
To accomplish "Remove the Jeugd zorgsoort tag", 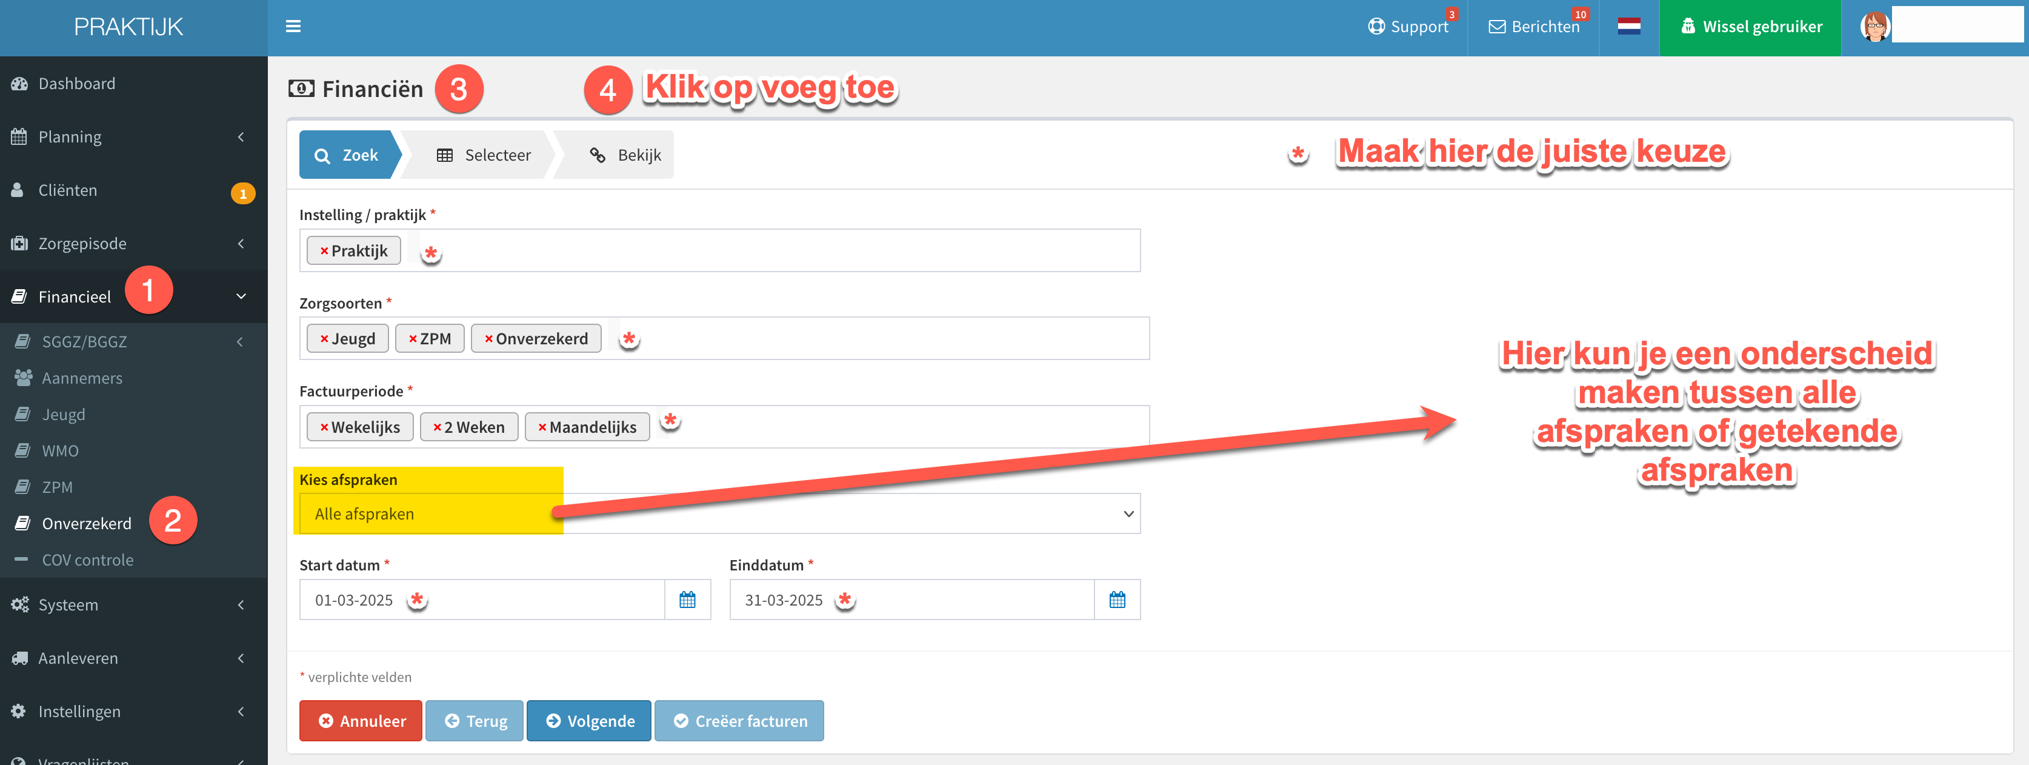I will point(324,339).
